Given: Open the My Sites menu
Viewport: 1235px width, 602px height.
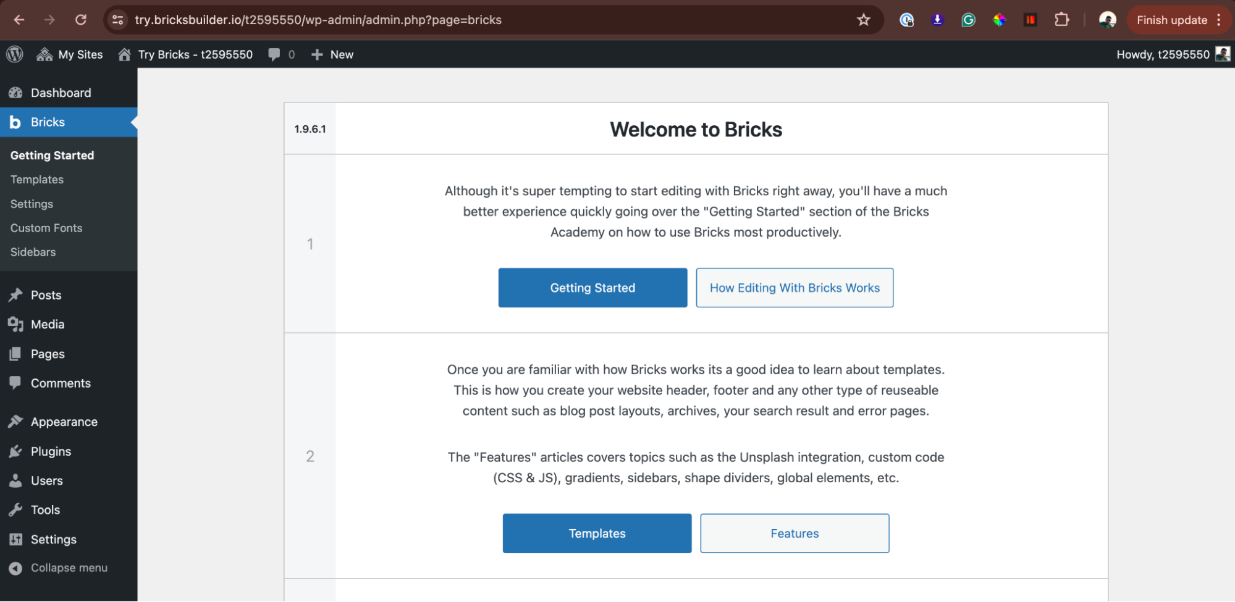Looking at the screenshot, I should [70, 54].
